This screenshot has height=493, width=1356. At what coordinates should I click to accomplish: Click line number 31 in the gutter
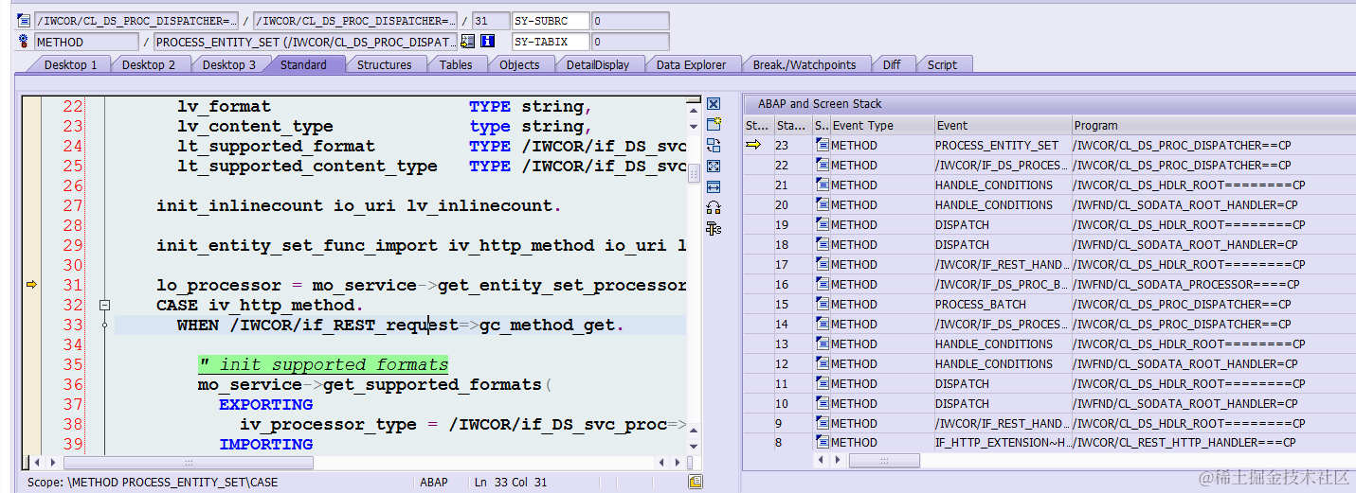[73, 285]
